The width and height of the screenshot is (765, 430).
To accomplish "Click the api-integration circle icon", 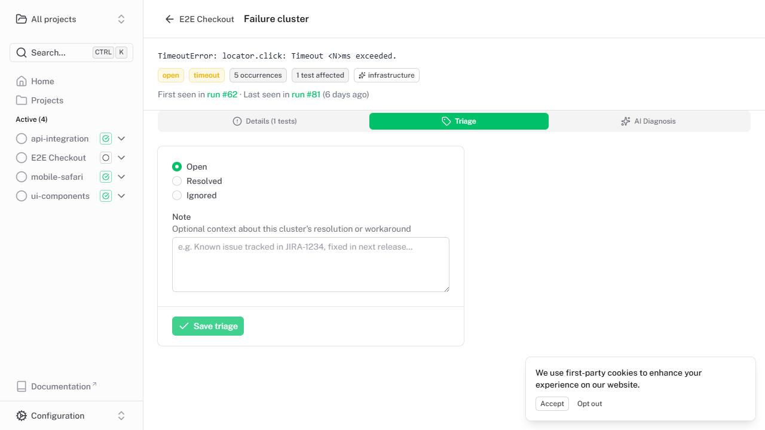I will [x=22, y=139].
